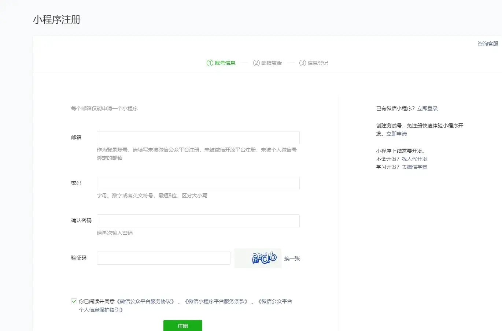Open 《微信公众平台服务协议》 link

(145, 301)
